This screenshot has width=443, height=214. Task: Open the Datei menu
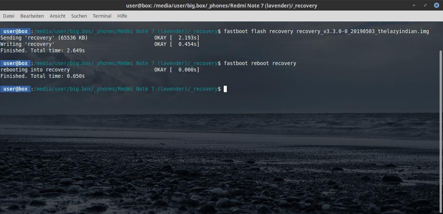(8, 16)
